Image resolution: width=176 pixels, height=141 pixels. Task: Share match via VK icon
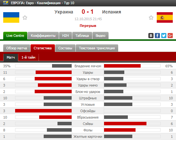point(151,36)
